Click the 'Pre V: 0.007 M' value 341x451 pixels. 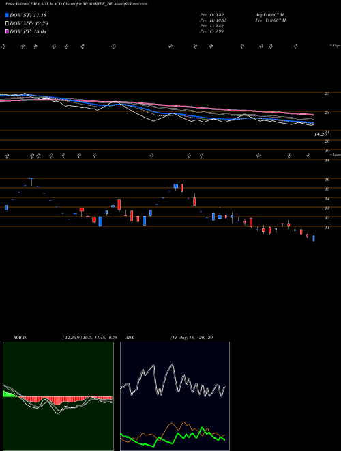click(270, 20)
